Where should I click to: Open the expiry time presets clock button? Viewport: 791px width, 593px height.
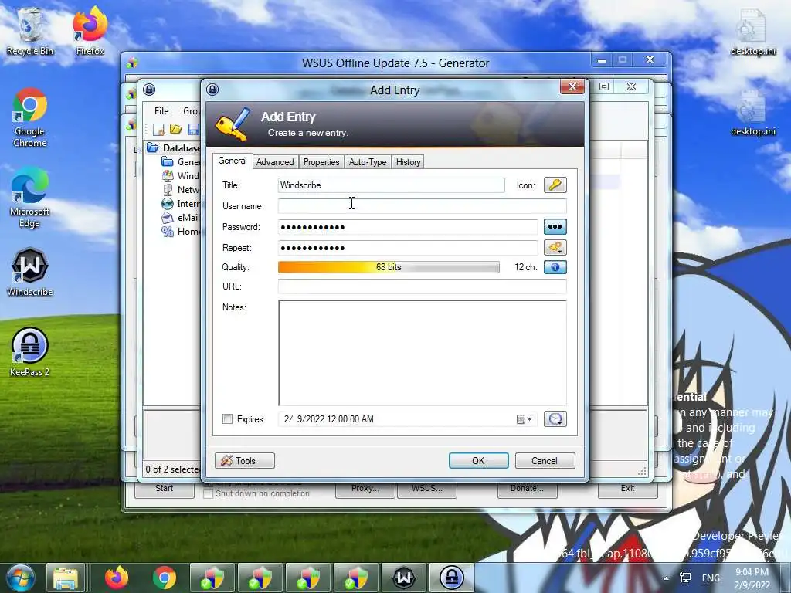[555, 419]
